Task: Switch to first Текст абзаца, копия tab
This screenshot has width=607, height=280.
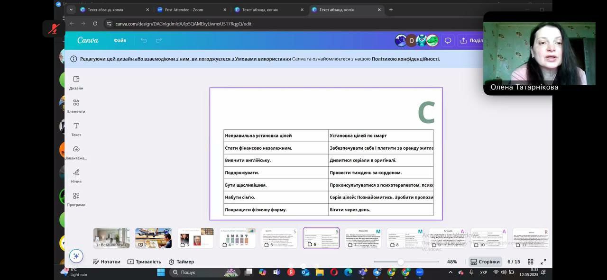Action: point(114,9)
